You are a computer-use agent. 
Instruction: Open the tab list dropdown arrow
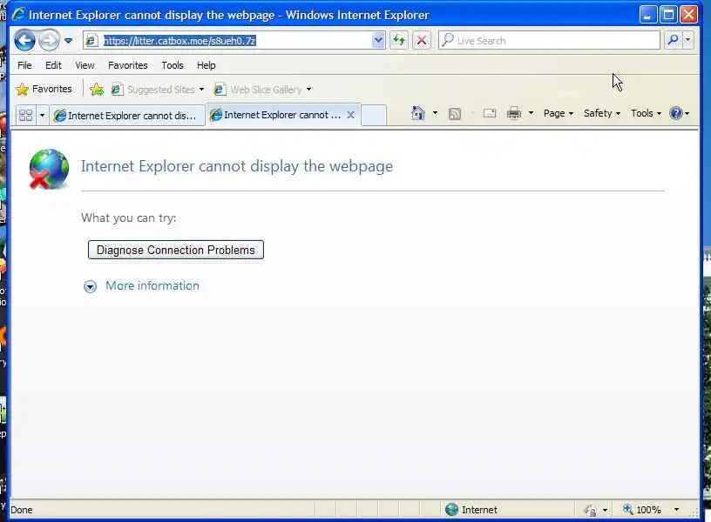coord(42,116)
